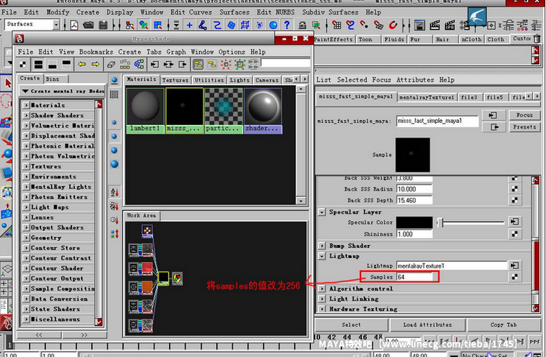
Task: Show top and bottom tabs layout icon
Action: click(x=39, y=64)
